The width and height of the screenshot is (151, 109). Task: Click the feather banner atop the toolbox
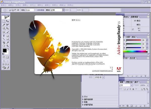(x=6, y=17)
